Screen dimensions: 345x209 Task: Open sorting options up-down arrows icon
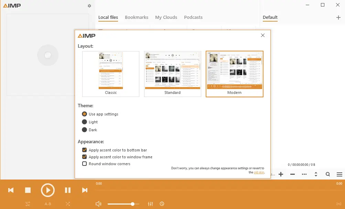coord(316,174)
